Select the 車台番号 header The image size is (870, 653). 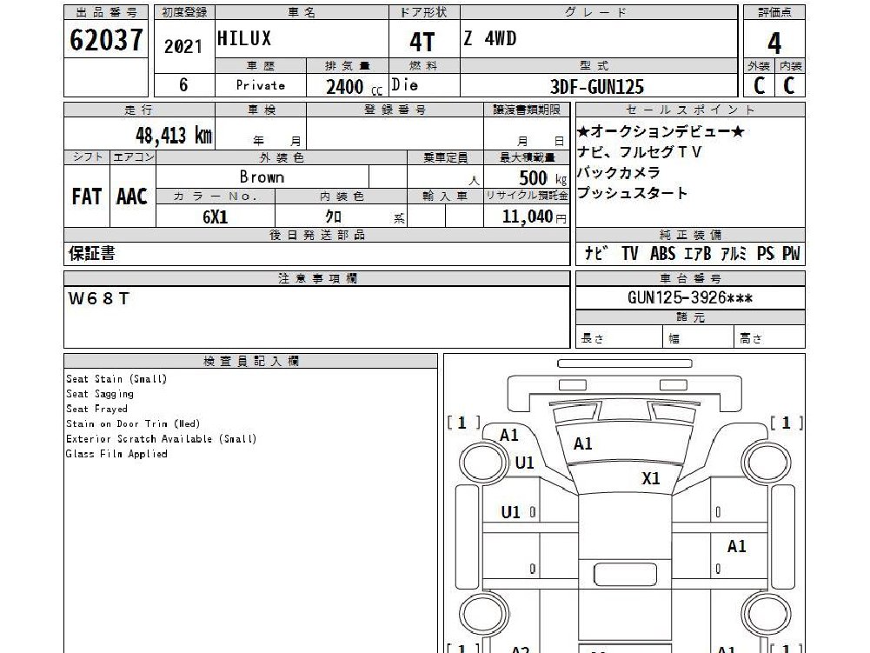pyautogui.click(x=690, y=277)
